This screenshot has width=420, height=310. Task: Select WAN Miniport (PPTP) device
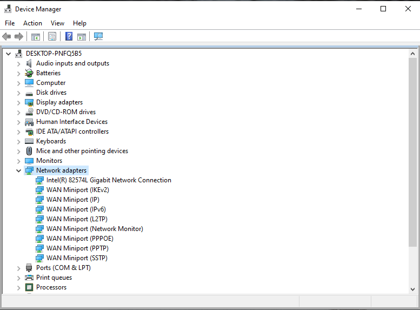click(x=77, y=248)
